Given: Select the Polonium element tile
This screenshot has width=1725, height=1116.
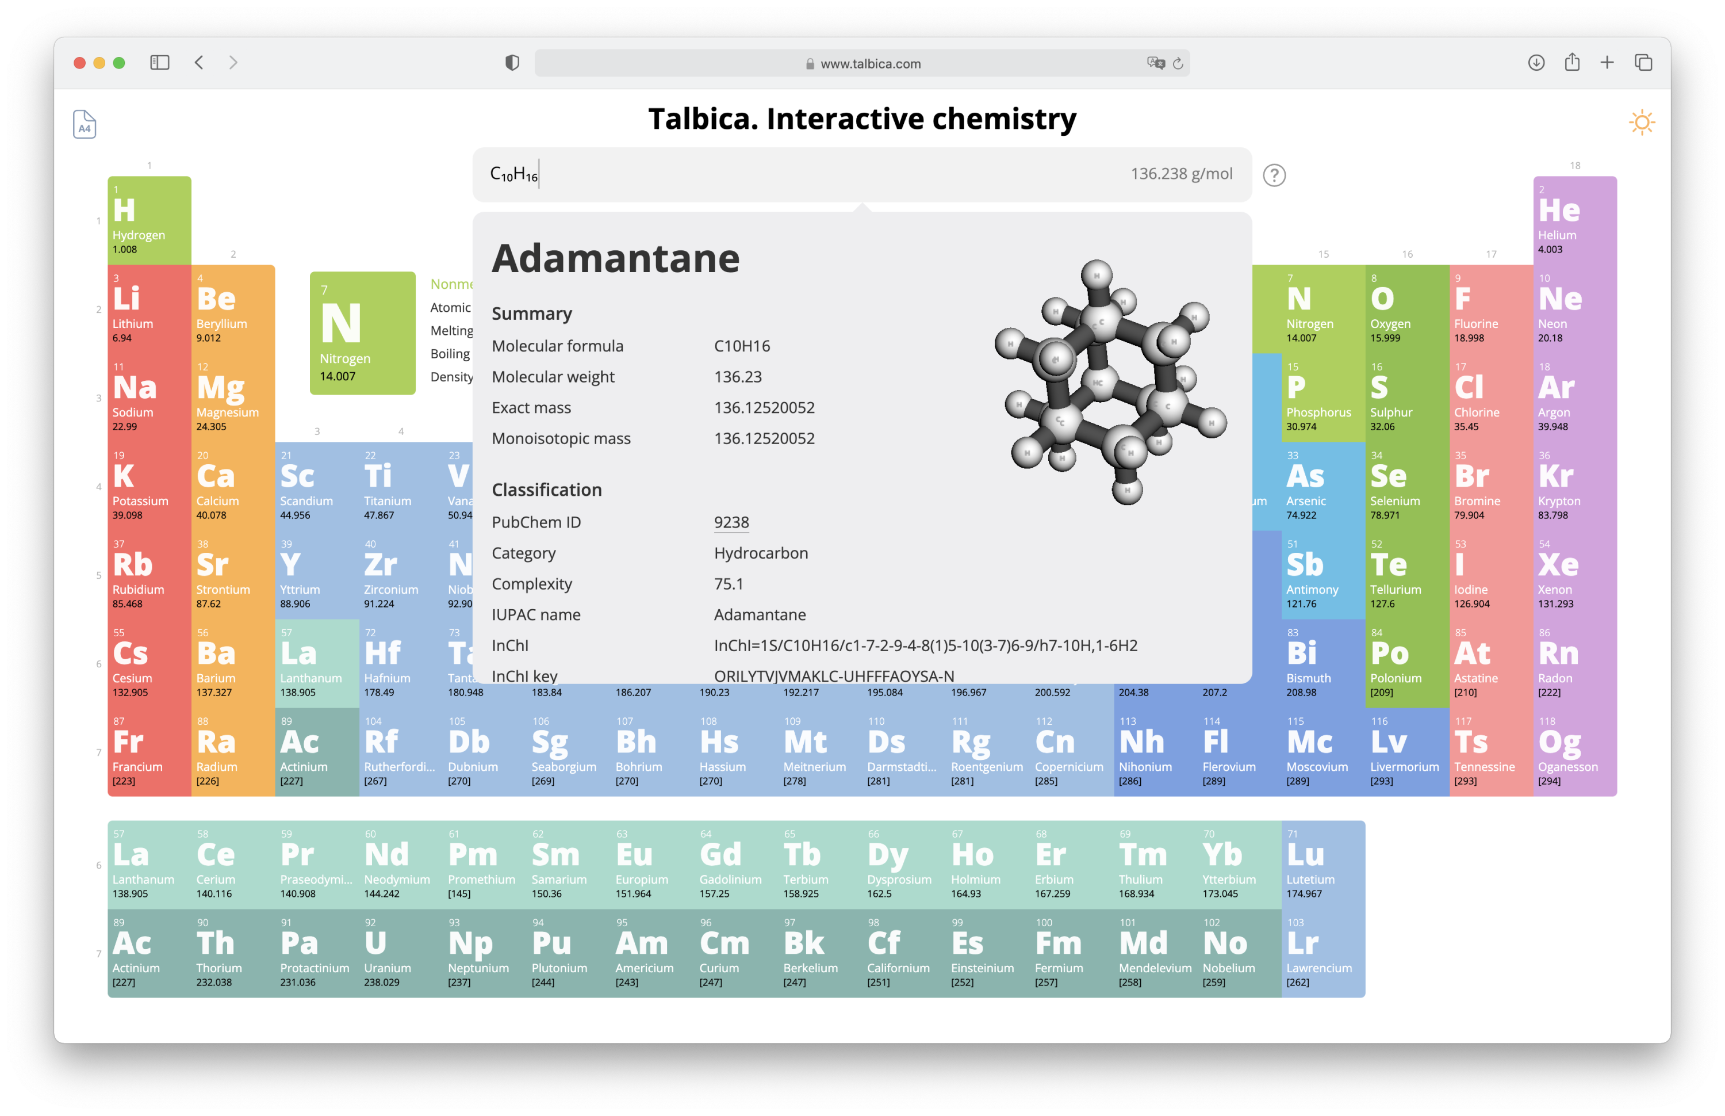Looking at the screenshot, I should [x=1406, y=664].
